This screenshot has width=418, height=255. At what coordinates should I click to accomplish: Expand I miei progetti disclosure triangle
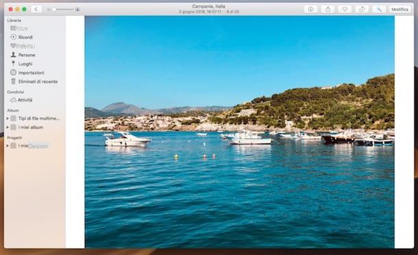click(8, 146)
